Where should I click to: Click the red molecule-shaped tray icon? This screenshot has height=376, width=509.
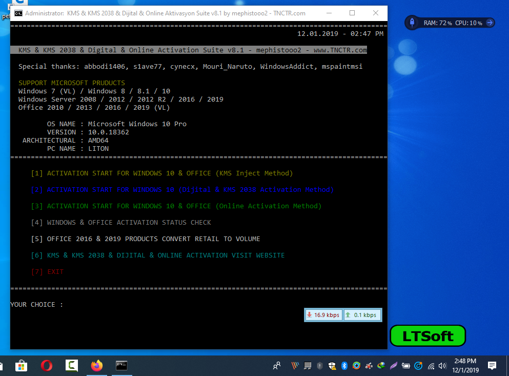click(x=369, y=366)
